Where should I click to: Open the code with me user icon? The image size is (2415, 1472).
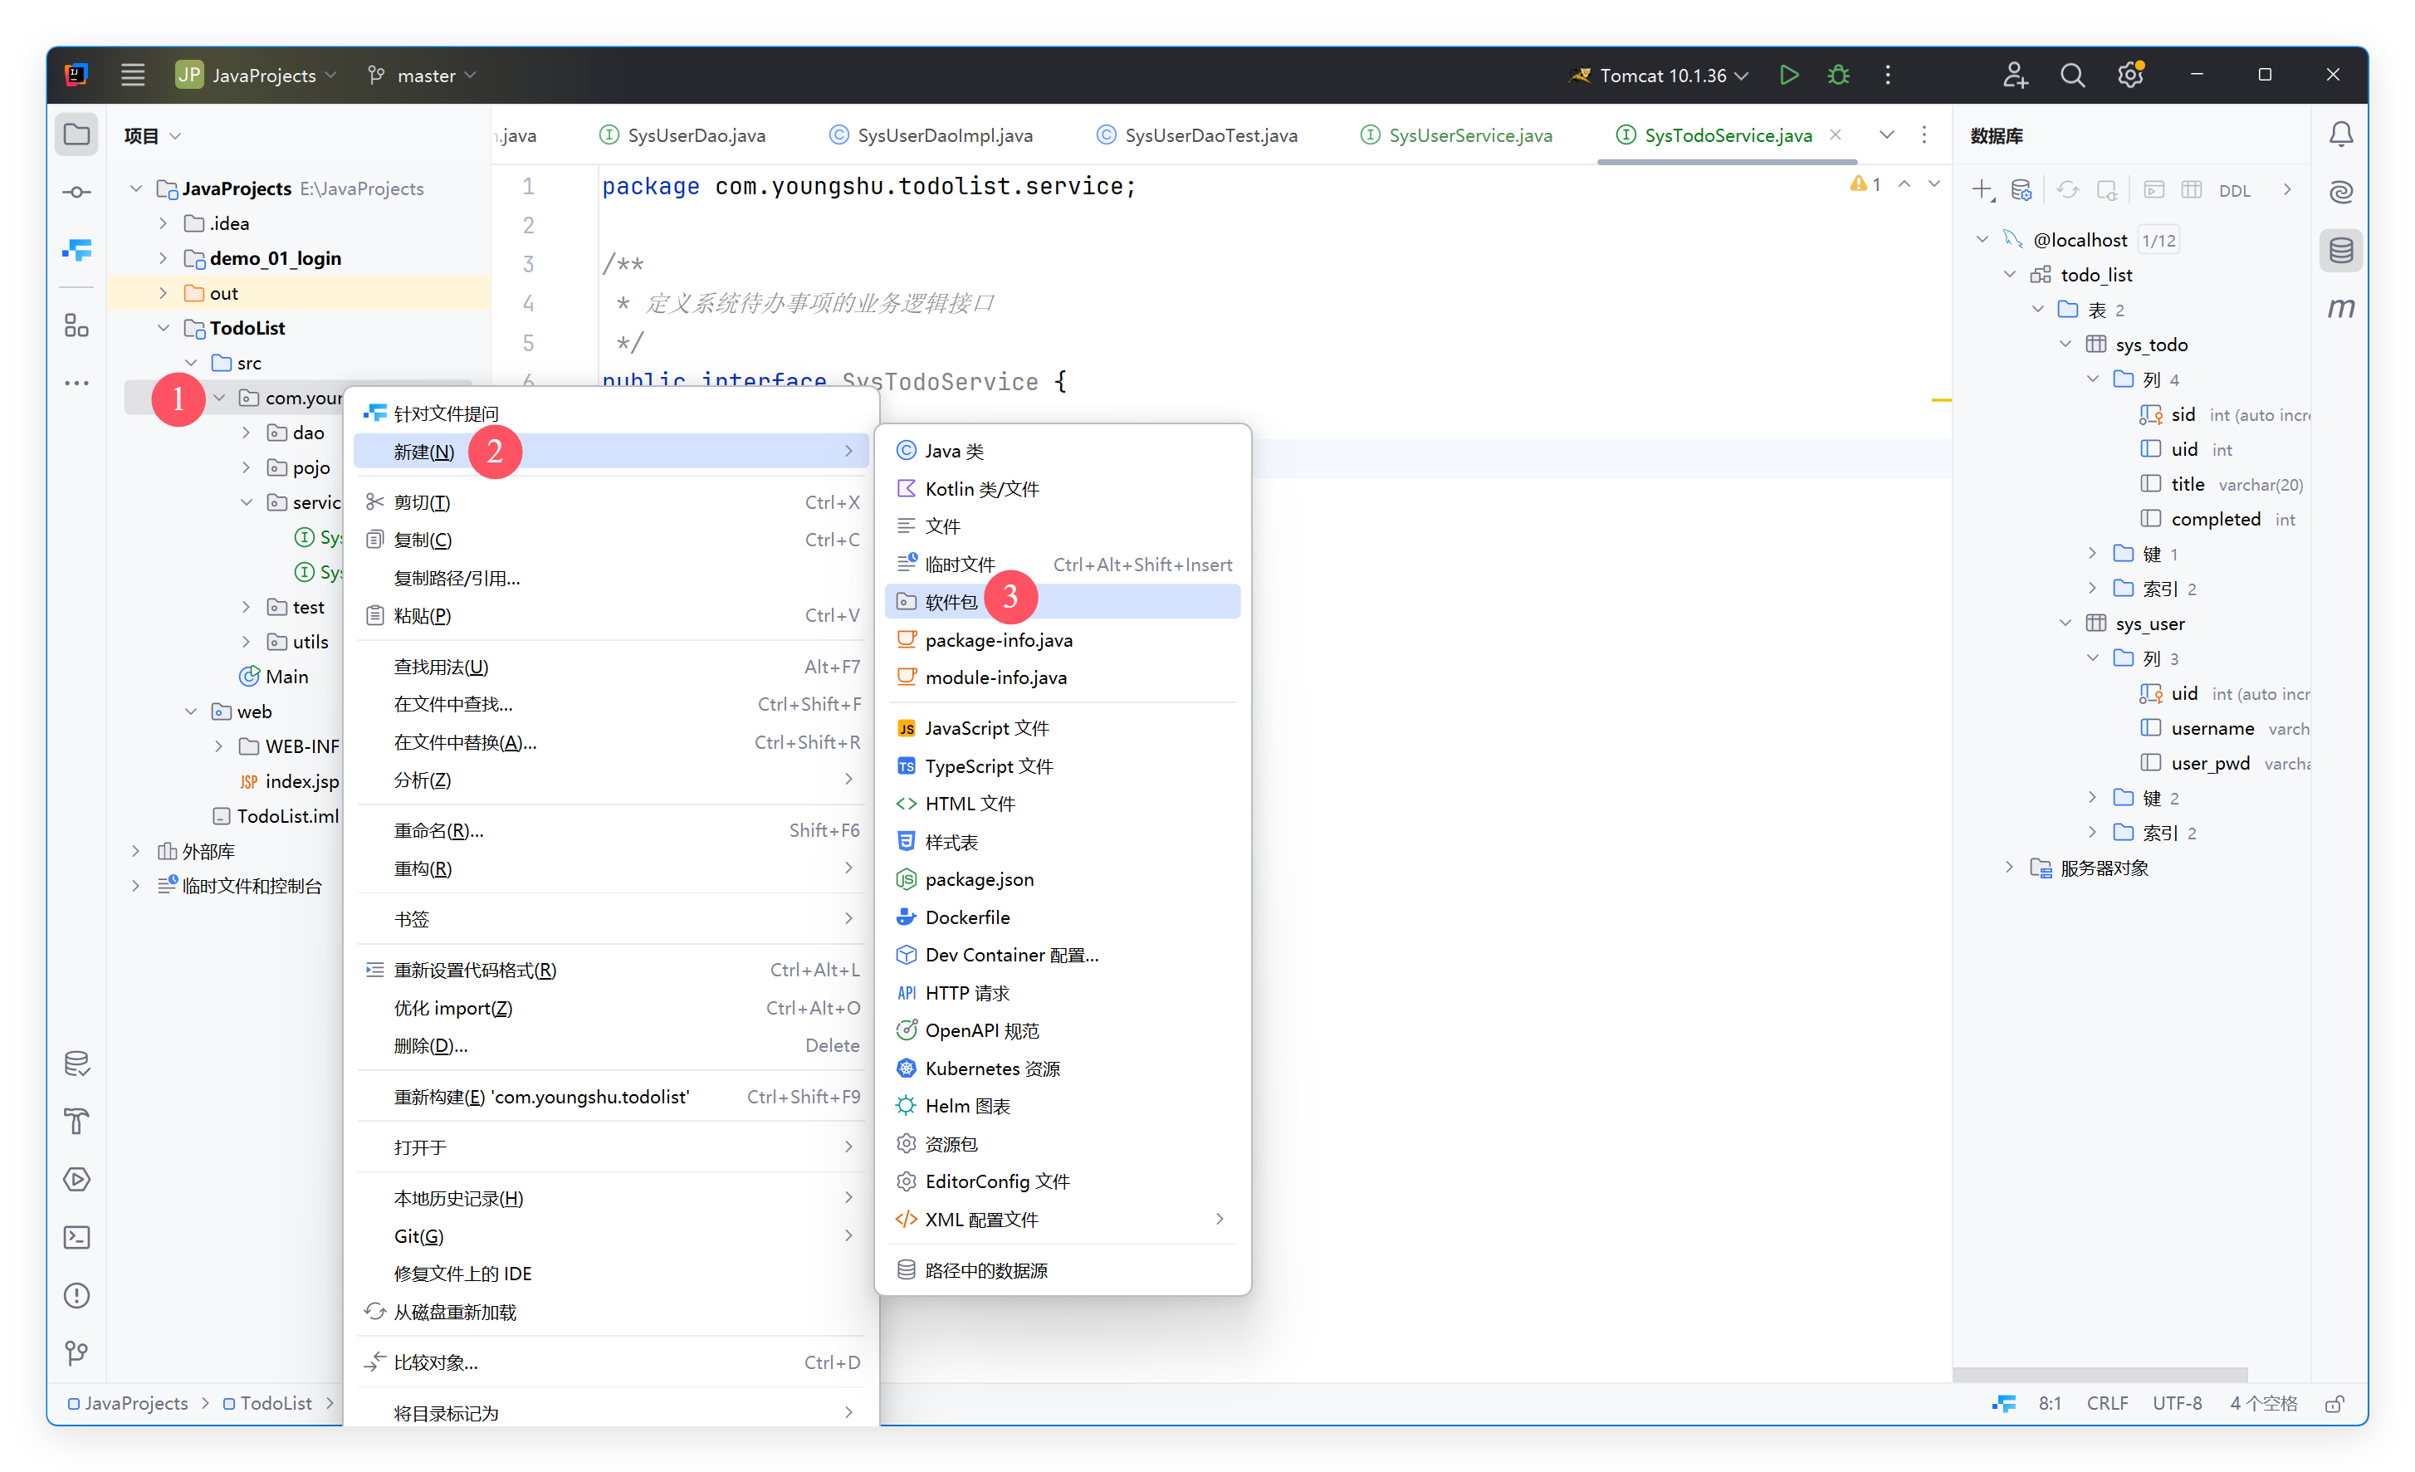coord(2014,75)
